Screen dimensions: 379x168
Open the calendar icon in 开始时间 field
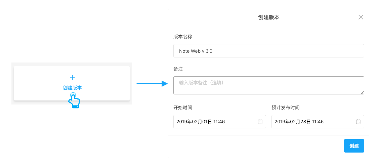[x=260, y=122]
